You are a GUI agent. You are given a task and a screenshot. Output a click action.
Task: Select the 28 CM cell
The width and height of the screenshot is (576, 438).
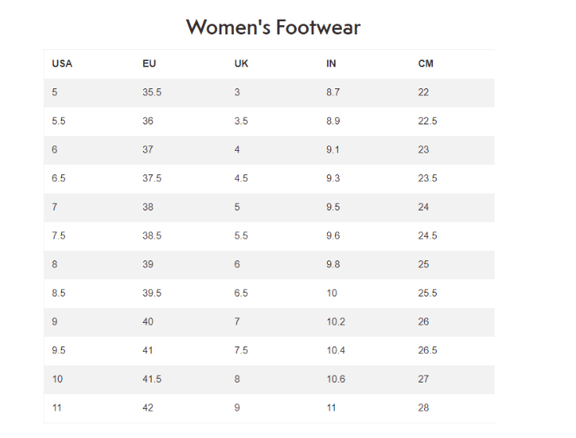[423, 407]
